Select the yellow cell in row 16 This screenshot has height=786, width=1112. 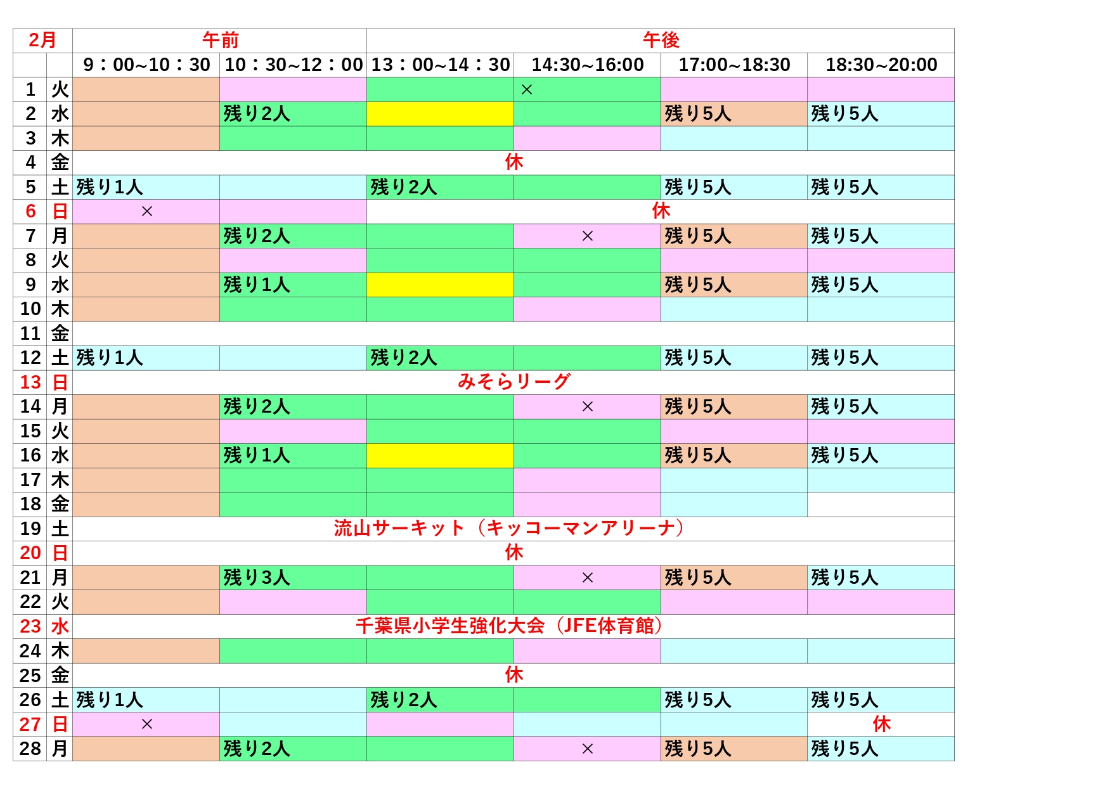click(x=441, y=456)
